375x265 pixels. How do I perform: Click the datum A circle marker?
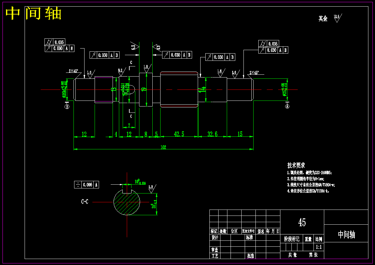287,106
